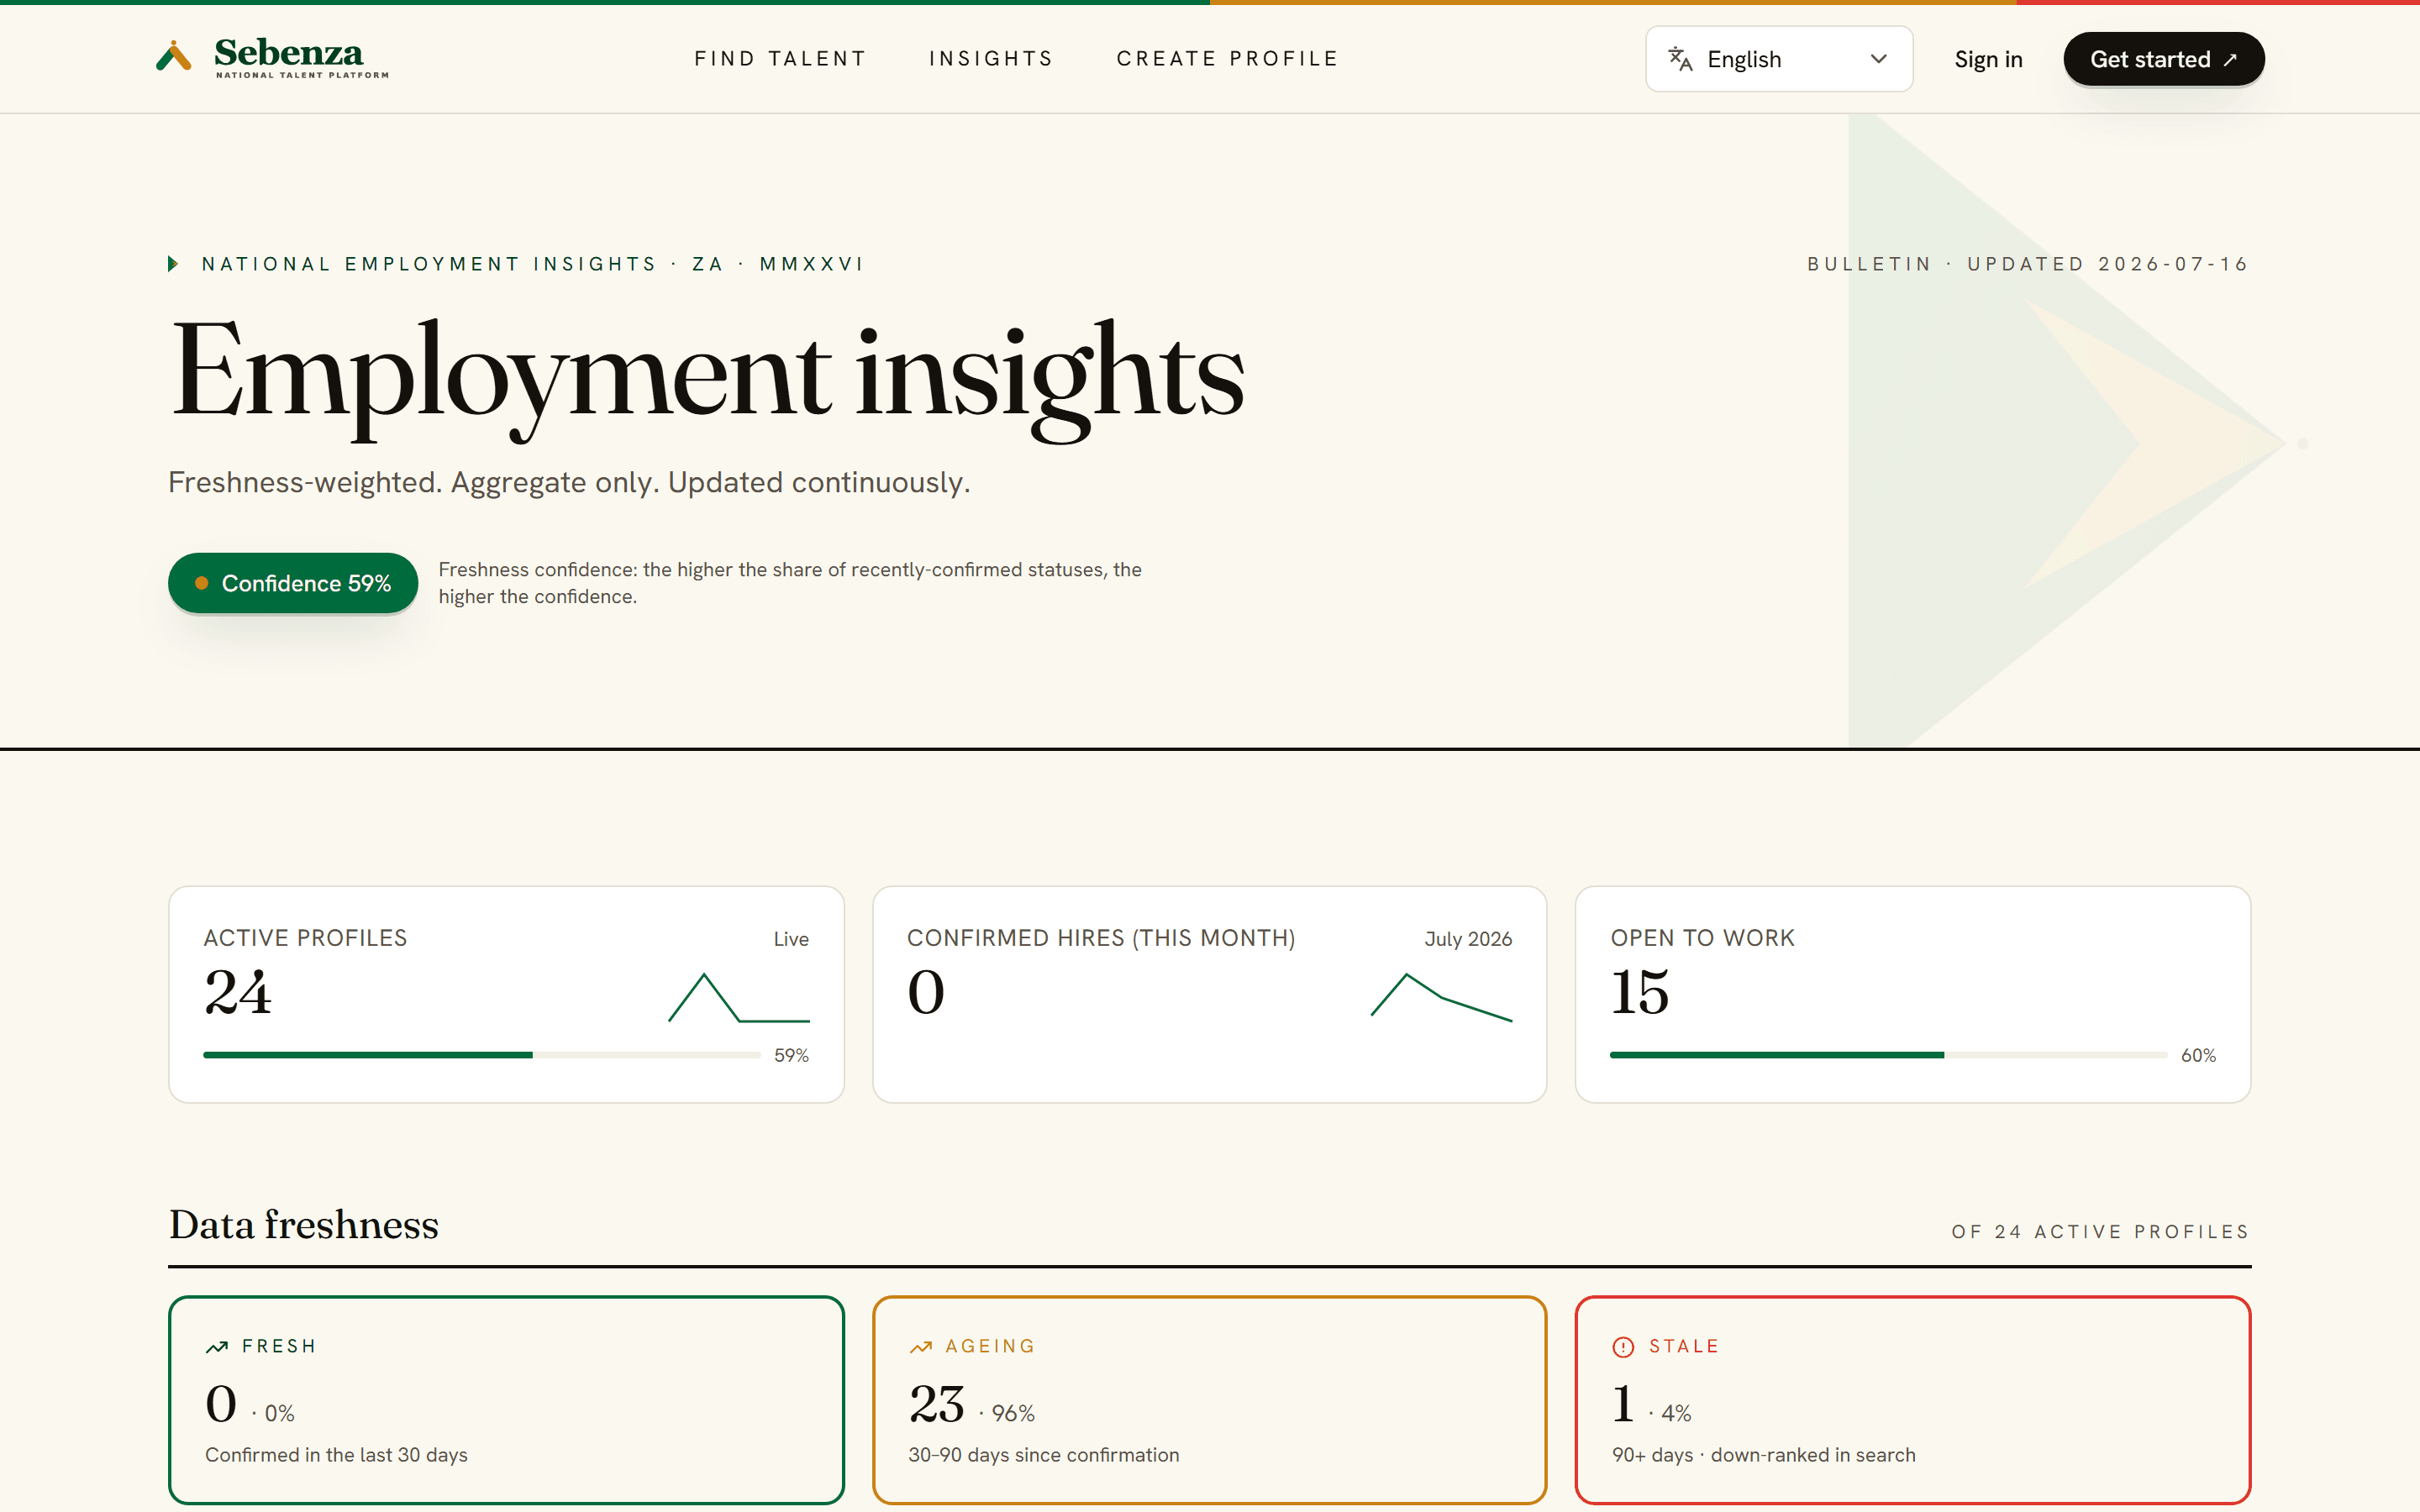Viewport: 2420px width, 1512px height.
Task: Click 'Confirmed in the last 30 days' text
Action: pyautogui.click(x=336, y=1455)
